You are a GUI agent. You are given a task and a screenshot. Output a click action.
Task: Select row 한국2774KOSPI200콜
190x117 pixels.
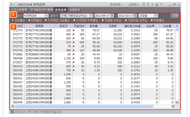click(x=93, y=30)
